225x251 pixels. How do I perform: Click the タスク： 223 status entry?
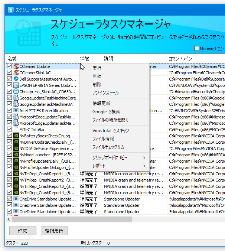[17, 243]
